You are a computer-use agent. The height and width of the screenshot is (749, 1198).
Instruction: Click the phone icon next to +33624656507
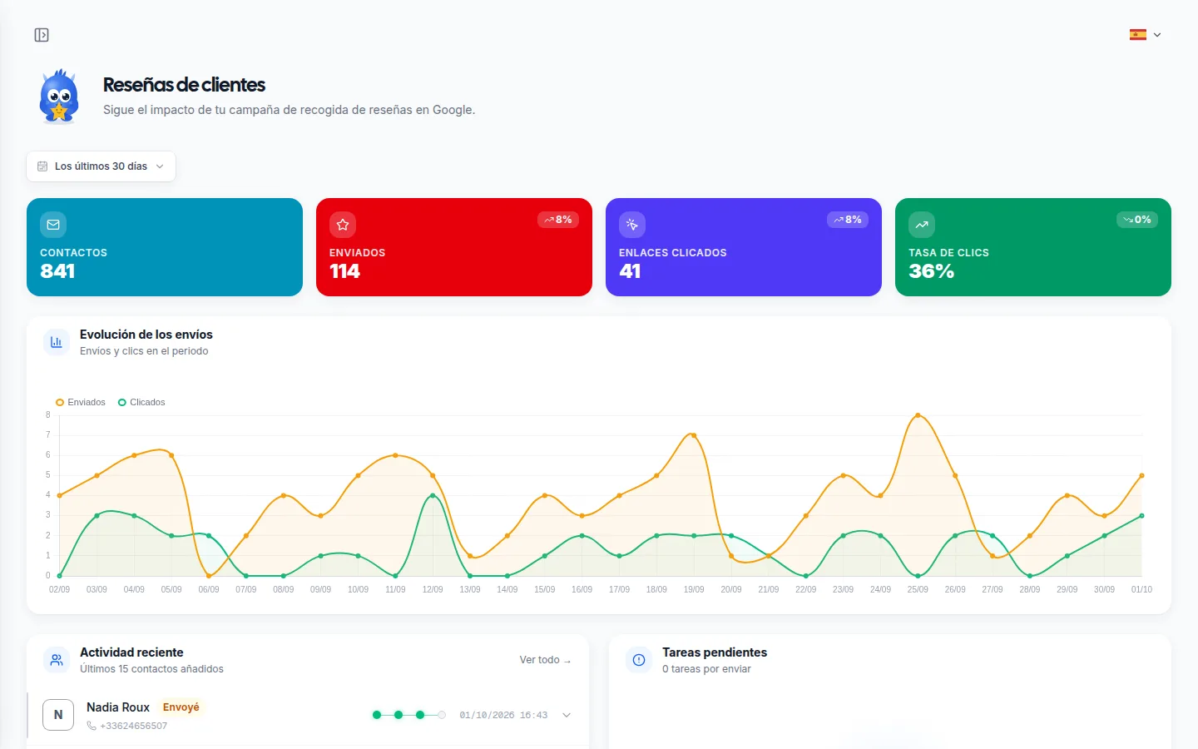pos(92,726)
